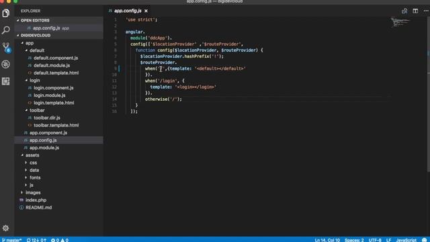
Task: Open default.module.js file
Action: pos(52,65)
